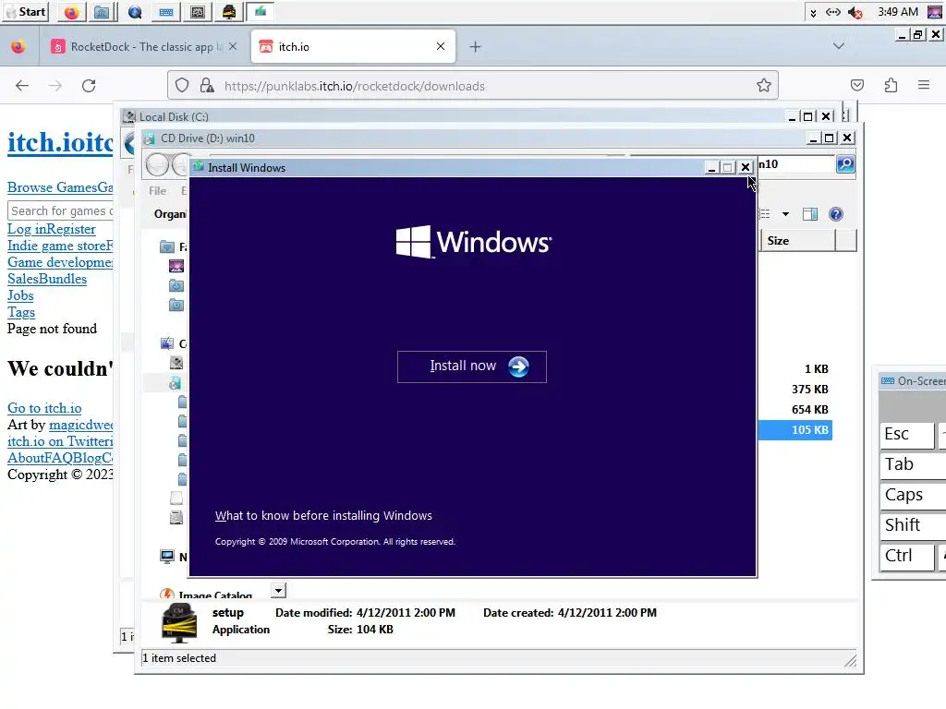Click the 3:49 AM clock
The height and width of the screenshot is (709, 946).
(898, 12)
